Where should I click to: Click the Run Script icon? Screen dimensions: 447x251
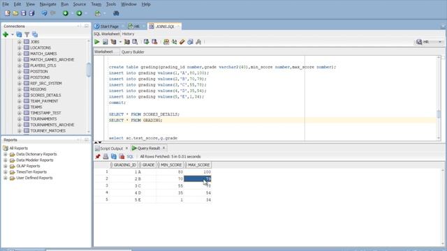105,42
